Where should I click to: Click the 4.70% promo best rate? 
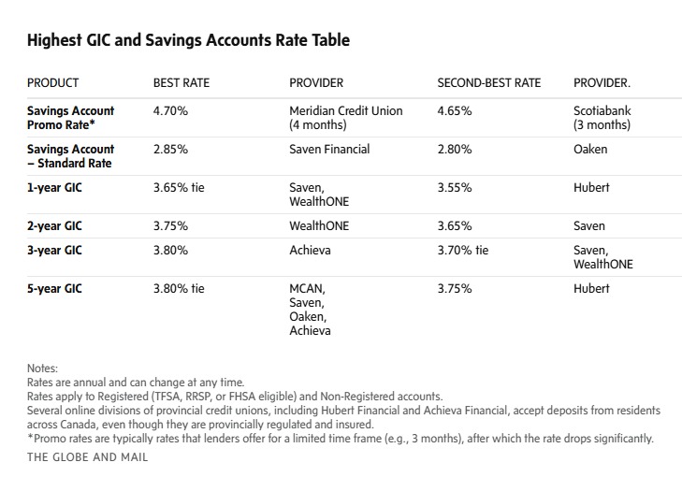tap(170, 110)
